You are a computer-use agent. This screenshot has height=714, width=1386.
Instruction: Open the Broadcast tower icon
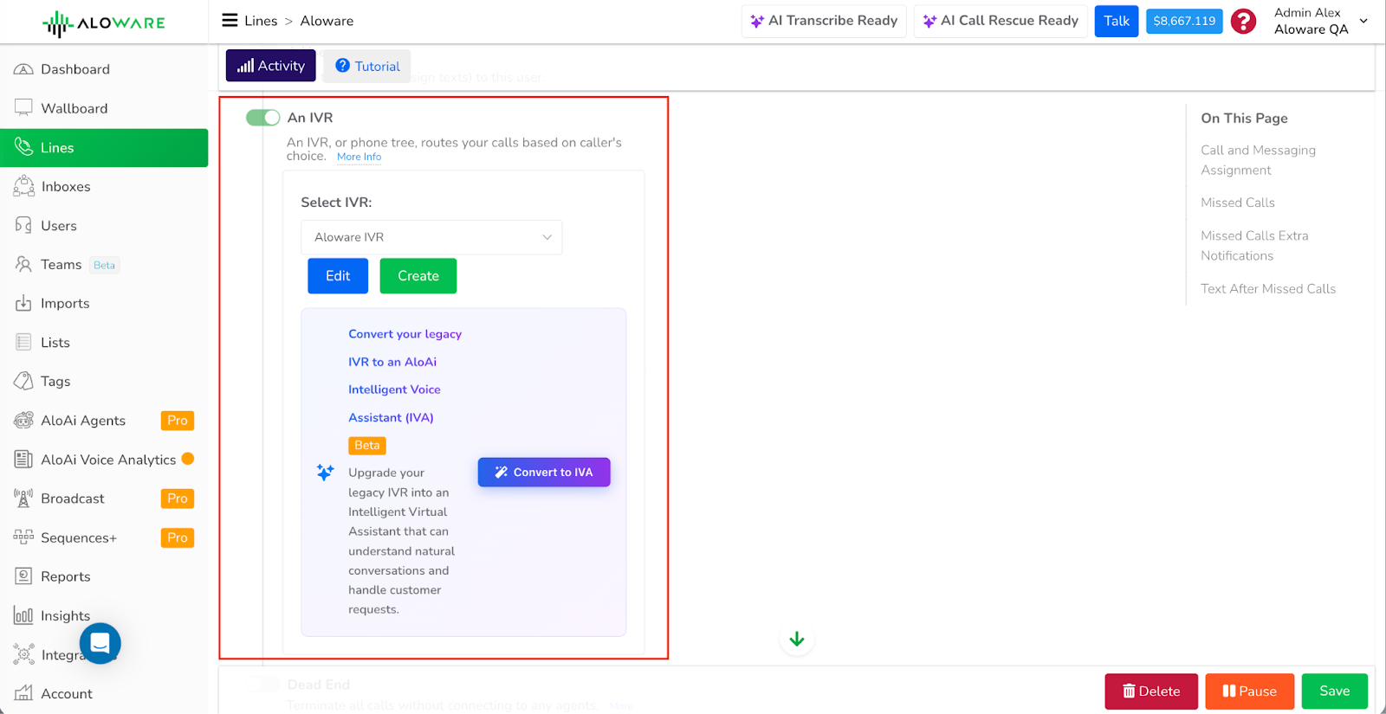(x=23, y=499)
